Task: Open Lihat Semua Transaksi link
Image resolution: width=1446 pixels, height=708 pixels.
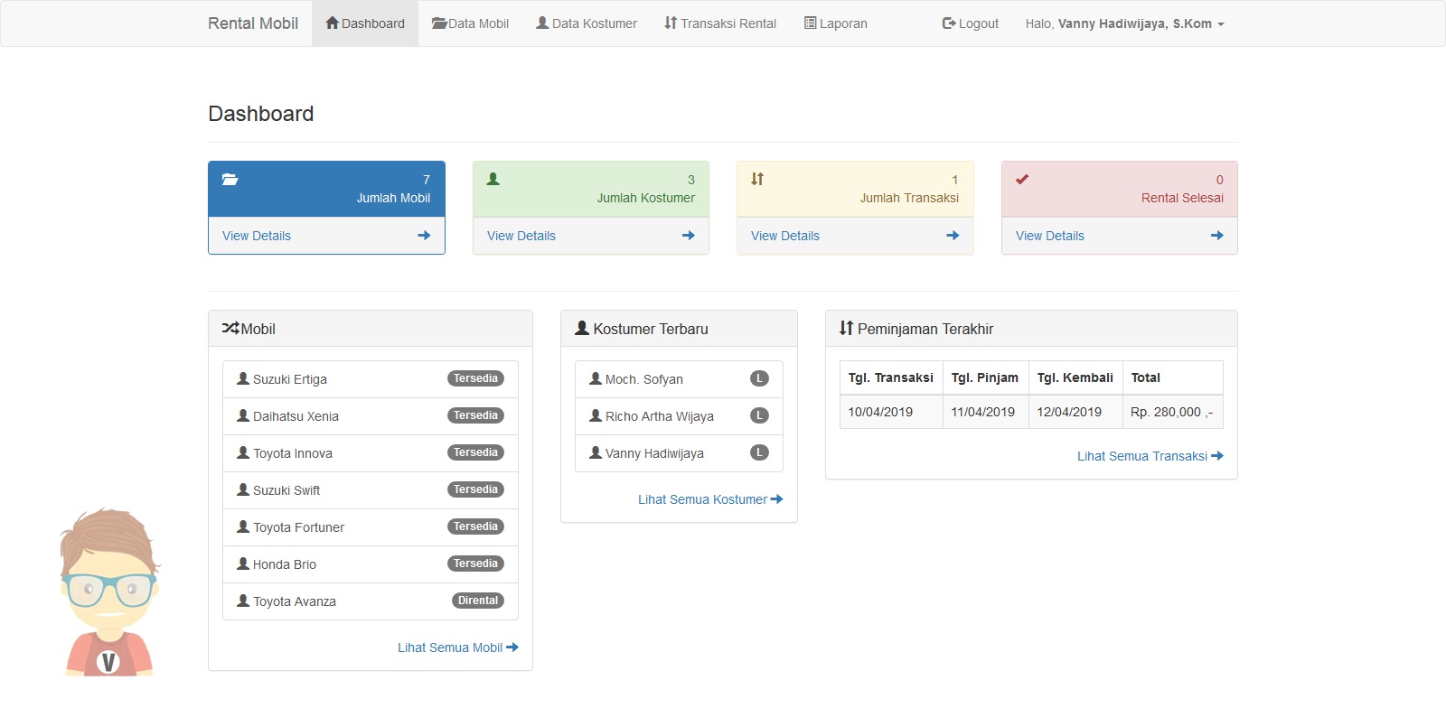Action: point(1150,456)
